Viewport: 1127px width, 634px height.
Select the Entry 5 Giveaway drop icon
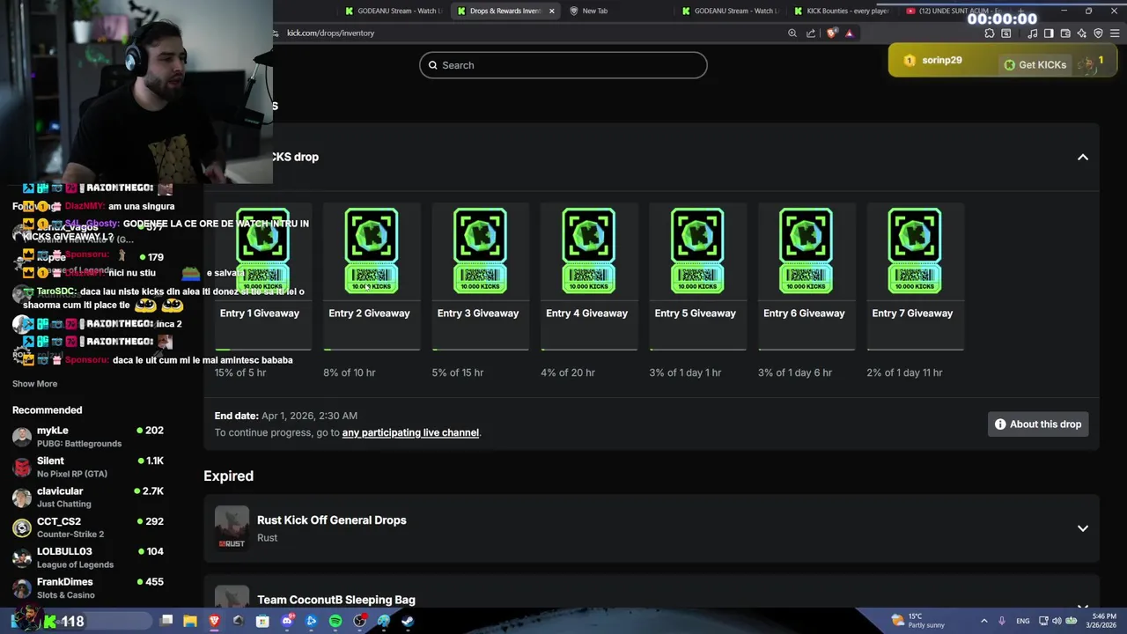tap(697, 251)
